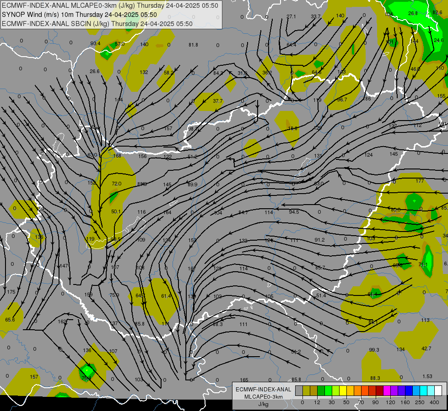This screenshot has height=411, width=448.
Task: Click the map value 93.4
Action: 96,43
